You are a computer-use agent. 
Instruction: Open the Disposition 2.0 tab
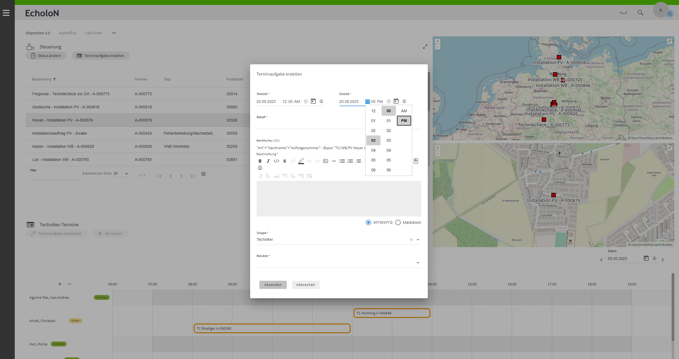tap(38, 33)
